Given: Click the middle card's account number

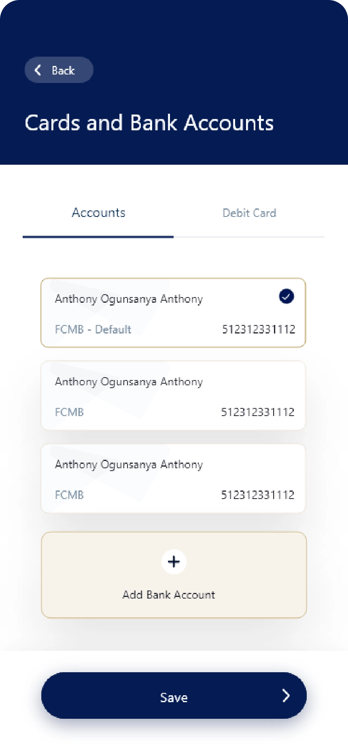Looking at the screenshot, I should [x=258, y=412].
